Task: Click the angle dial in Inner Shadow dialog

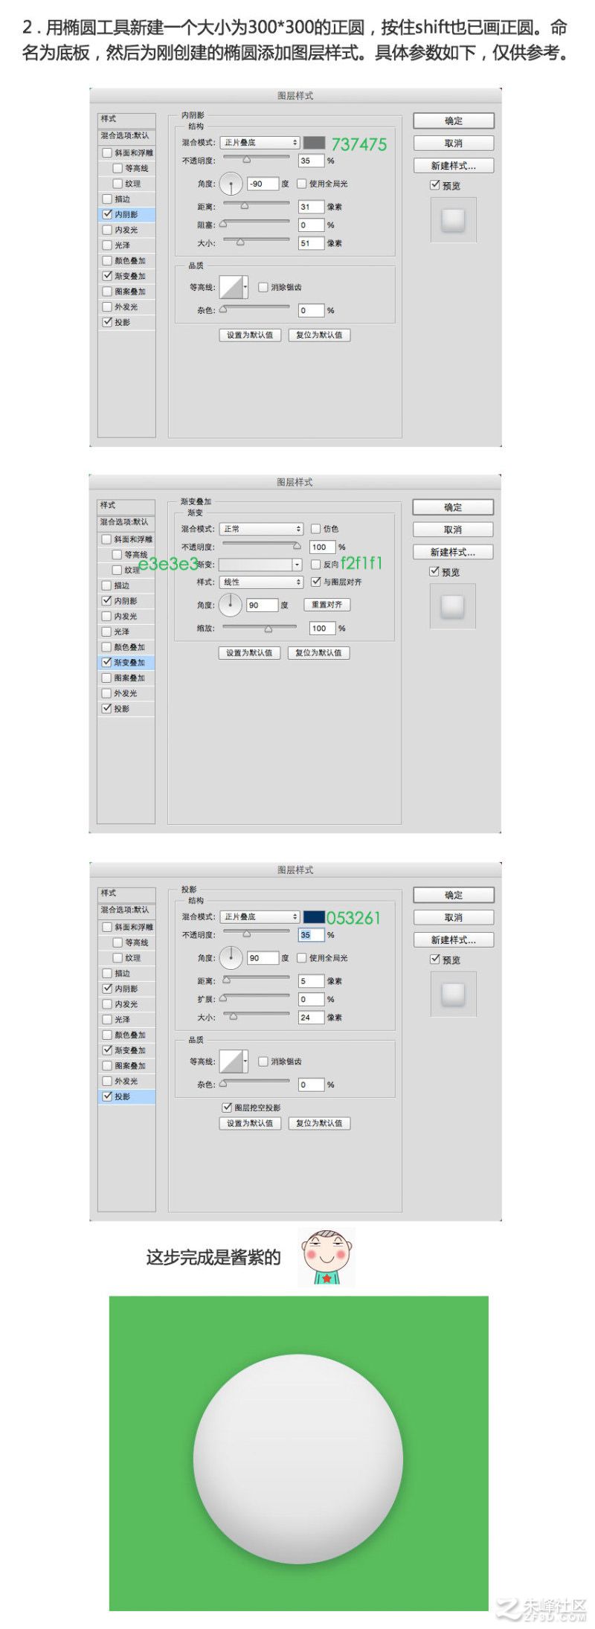Action: click(231, 183)
